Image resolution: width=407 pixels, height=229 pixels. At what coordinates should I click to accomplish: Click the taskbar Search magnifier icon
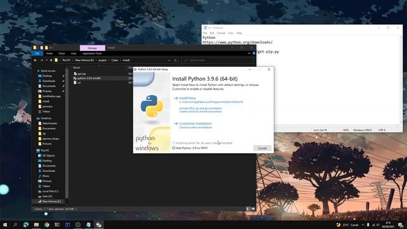pyautogui.click(x=15, y=225)
